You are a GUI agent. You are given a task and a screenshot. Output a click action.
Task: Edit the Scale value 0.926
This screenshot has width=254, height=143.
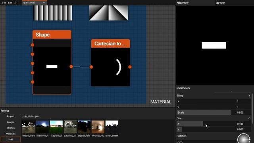[x=243, y=112]
